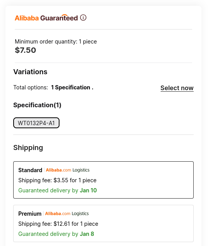Screen dimensions: 210x246
Task: Select the WT0132P4-A1 specification chip
Action: tap(36, 123)
